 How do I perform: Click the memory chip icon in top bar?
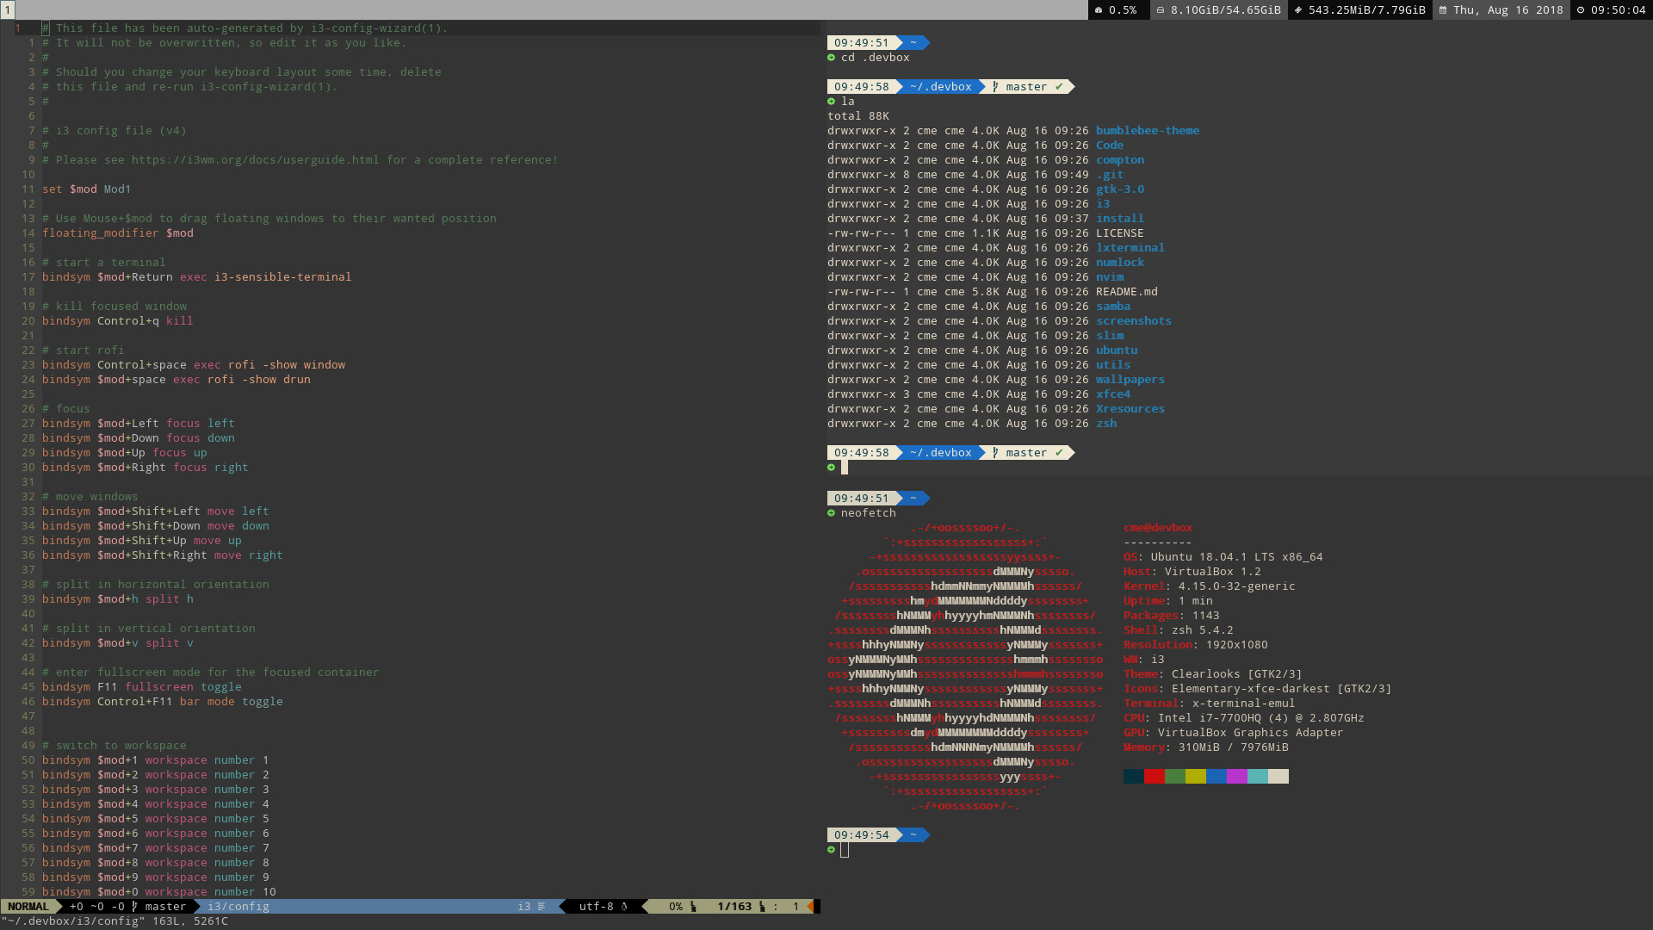(1298, 10)
